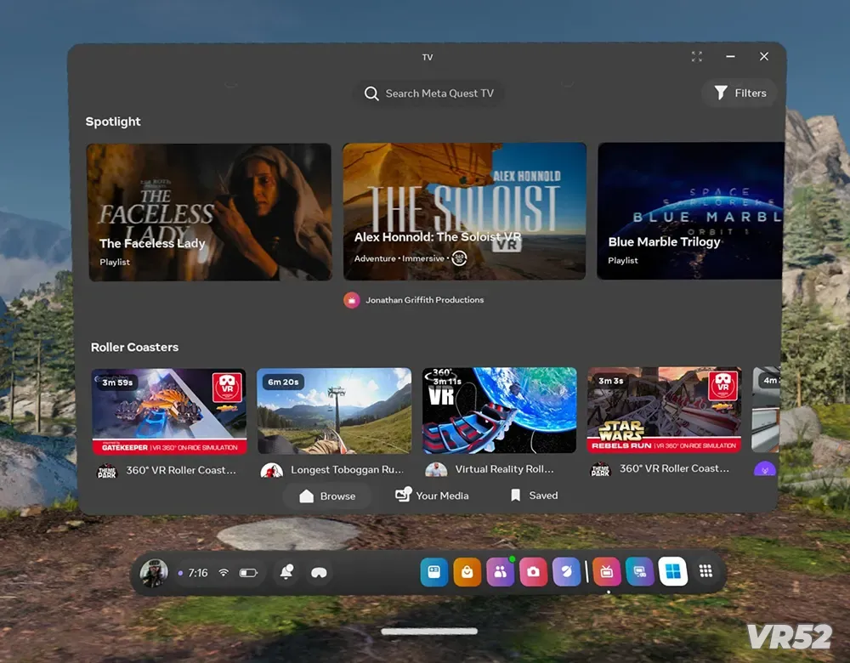This screenshot has height=663, width=850.
Task: Click the headset icon in the dock
Action: pyautogui.click(x=319, y=572)
